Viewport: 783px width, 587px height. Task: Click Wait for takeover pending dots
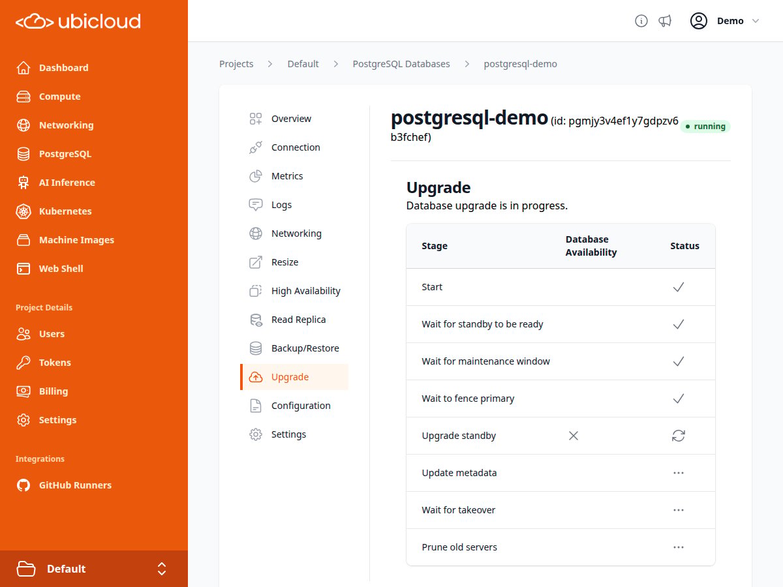(x=679, y=510)
